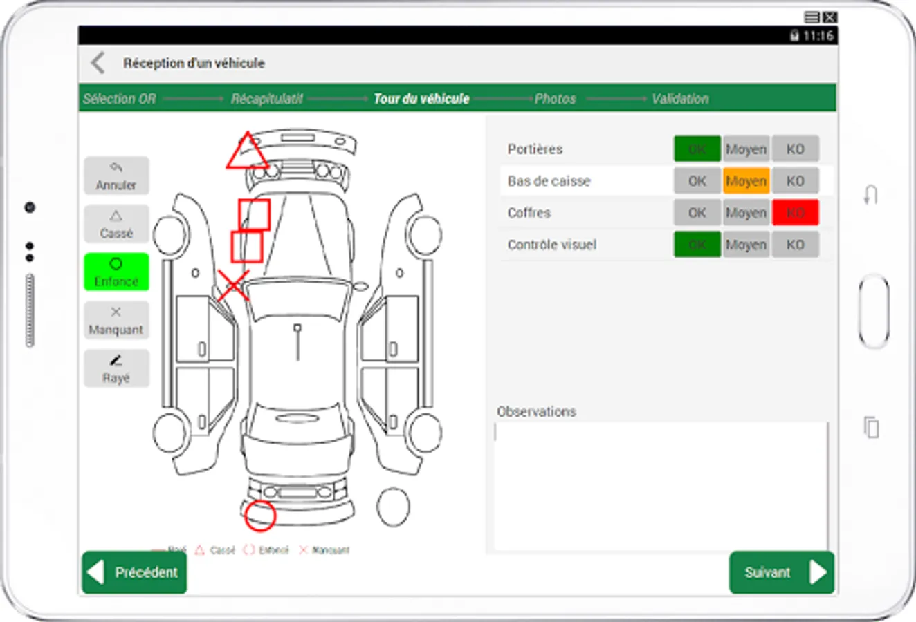Mark Bas de caisse as OK

697,180
